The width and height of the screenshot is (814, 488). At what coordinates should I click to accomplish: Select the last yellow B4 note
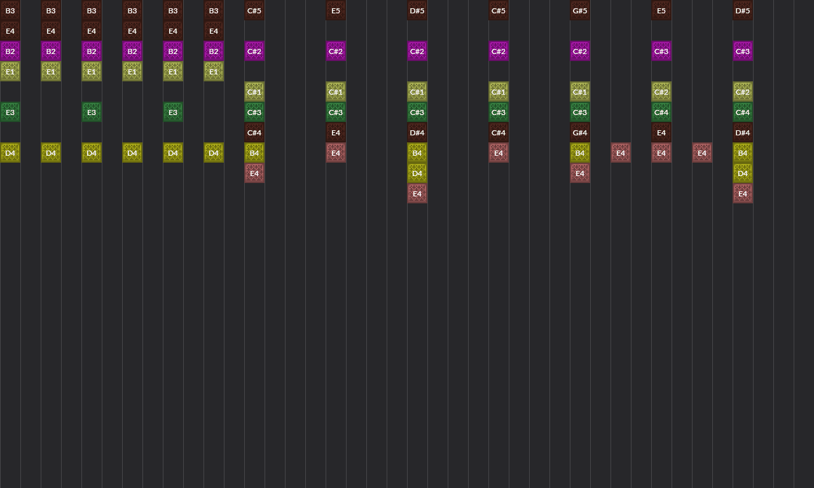click(x=743, y=152)
